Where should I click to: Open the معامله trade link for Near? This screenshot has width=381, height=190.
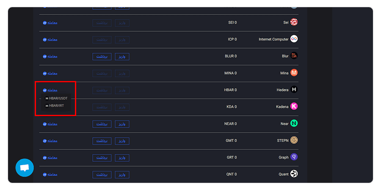click(x=50, y=124)
